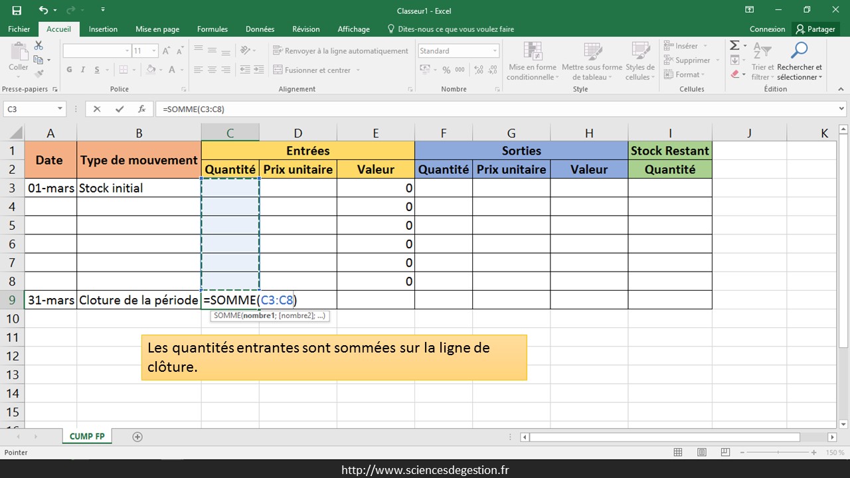Image resolution: width=850 pixels, height=478 pixels.
Task: Confirm formula with the checkmark icon
Action: click(120, 109)
